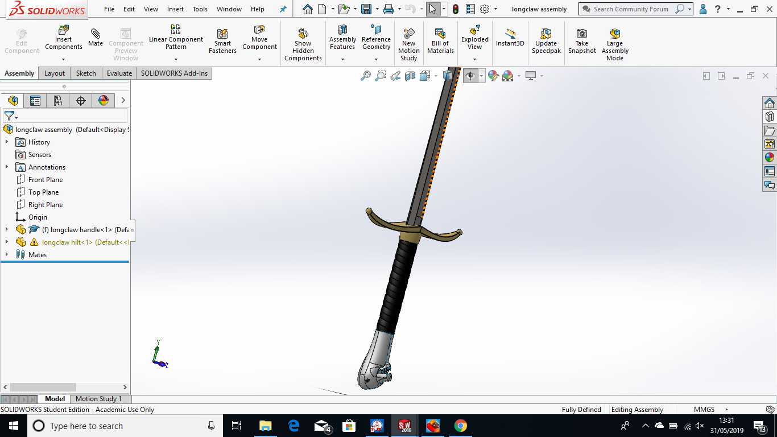777x437 pixels.
Task: Click Windows search box in taskbar
Action: 124,426
